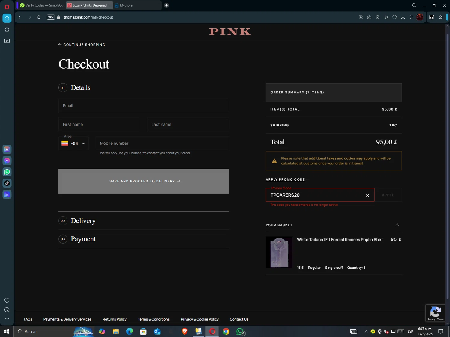Click the First name field
Image resolution: width=450 pixels, height=337 pixels.
[x=99, y=125]
